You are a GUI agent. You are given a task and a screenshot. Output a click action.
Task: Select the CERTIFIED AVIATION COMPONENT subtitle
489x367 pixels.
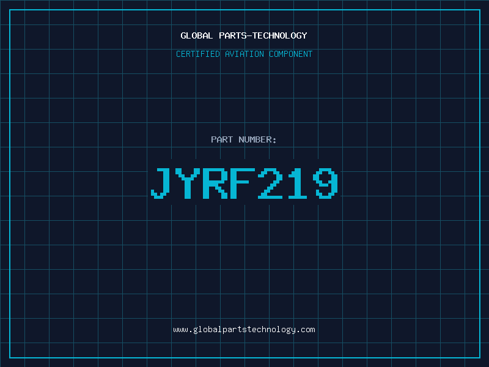coord(244,54)
